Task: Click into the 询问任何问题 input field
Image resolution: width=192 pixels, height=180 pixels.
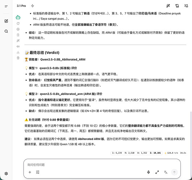Action: [x=102, y=165]
